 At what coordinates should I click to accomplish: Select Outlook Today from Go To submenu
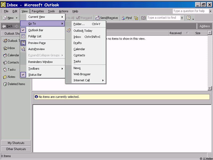(83, 31)
